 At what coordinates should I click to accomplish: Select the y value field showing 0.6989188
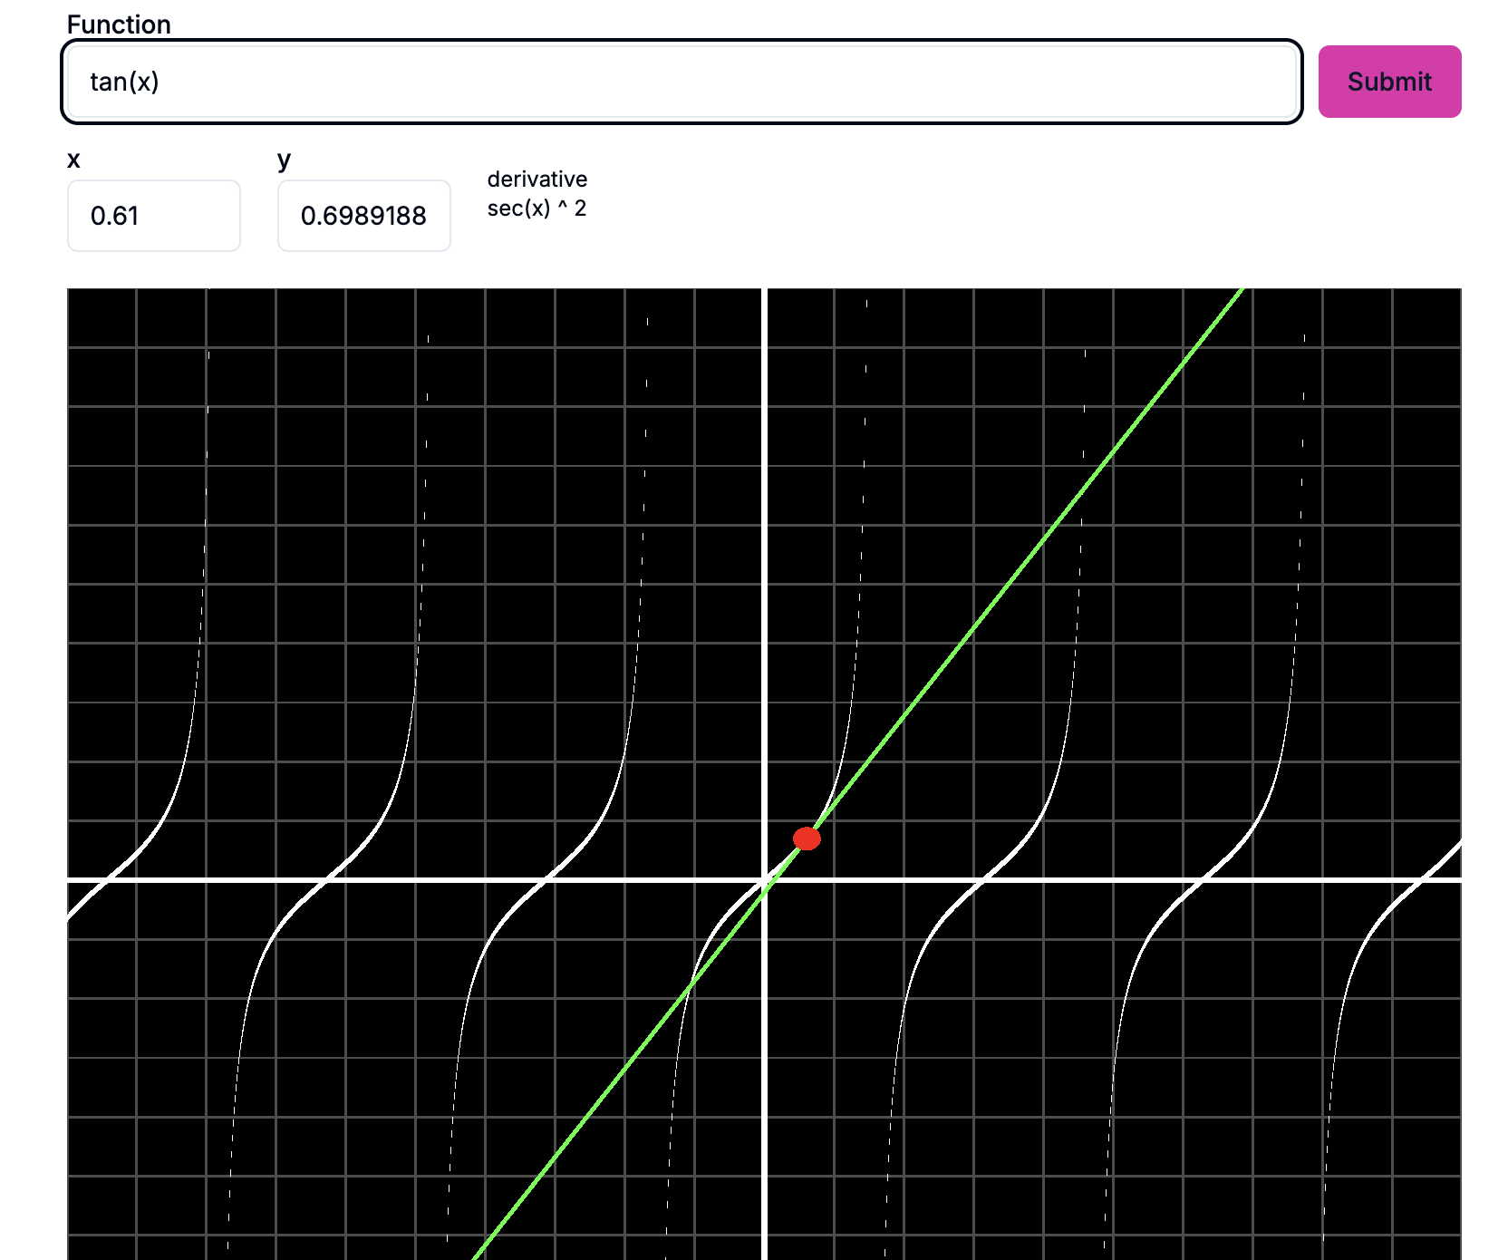tap(363, 216)
